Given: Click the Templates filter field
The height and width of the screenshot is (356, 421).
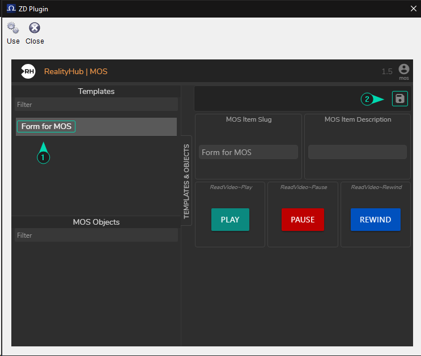Looking at the screenshot, I should 96,105.
